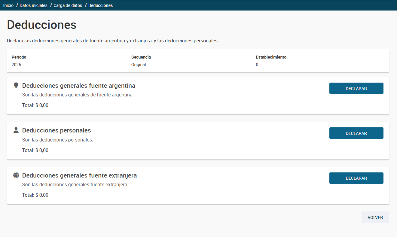Click the Establecimiento value 0
The height and width of the screenshot is (237, 397).
click(x=257, y=65)
